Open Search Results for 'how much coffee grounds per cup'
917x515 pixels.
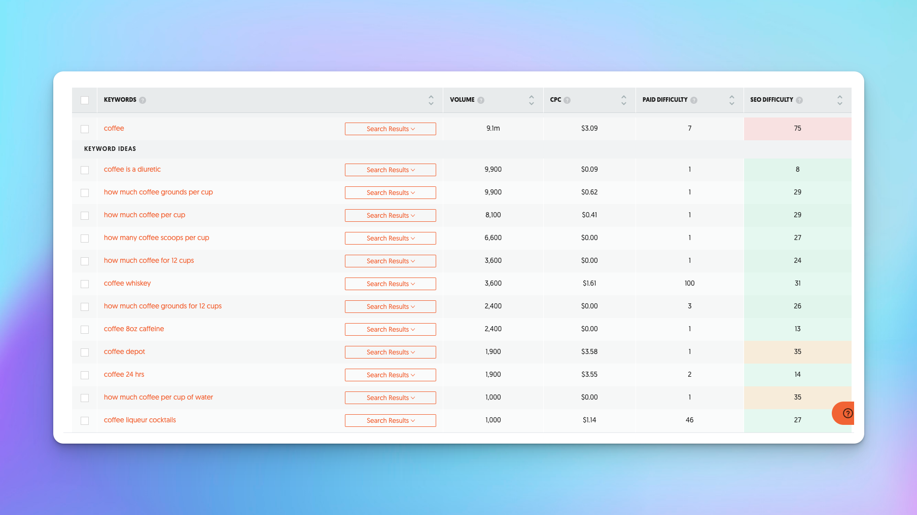tap(391, 193)
